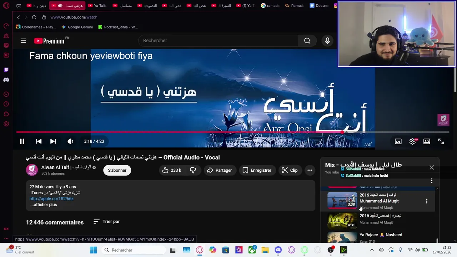
Task: Share the video via Partager
Action: tap(219, 170)
